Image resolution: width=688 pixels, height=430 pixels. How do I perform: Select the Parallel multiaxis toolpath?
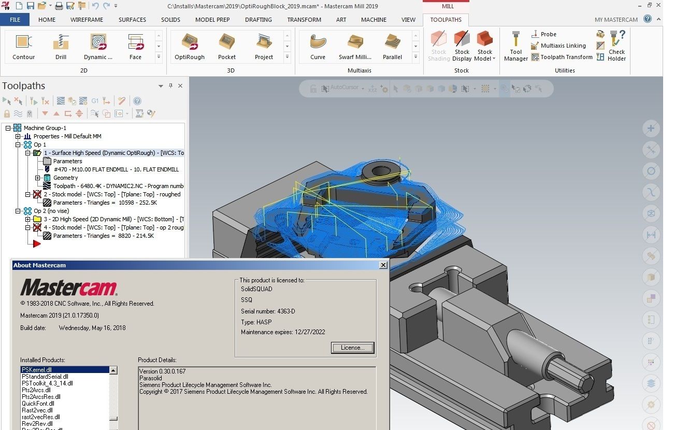pos(392,46)
